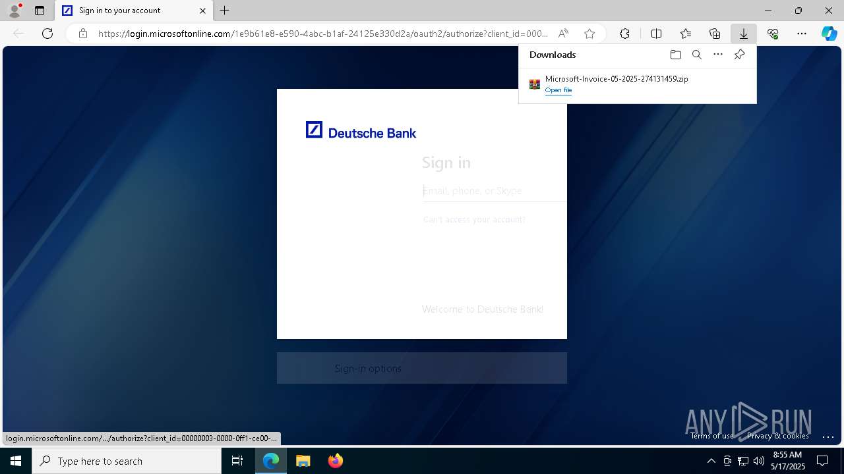
Task: Toggle the Downloads toolbar button
Action: (744, 34)
